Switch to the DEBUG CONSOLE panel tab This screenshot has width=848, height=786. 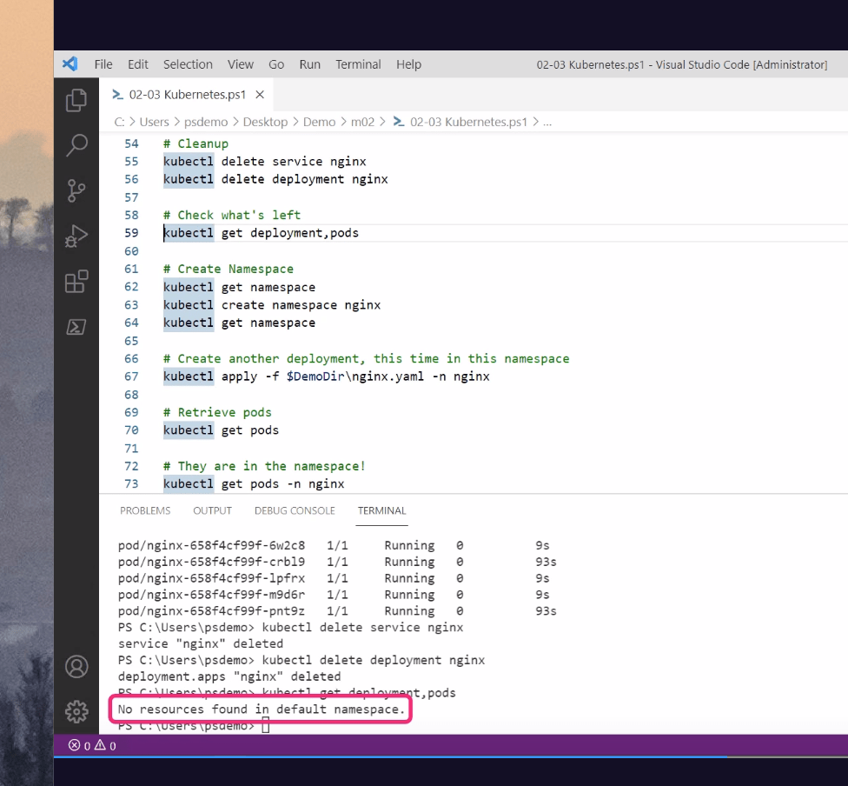[295, 510]
